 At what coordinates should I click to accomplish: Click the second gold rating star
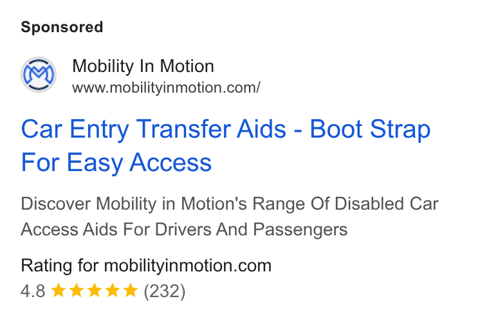(x=77, y=290)
